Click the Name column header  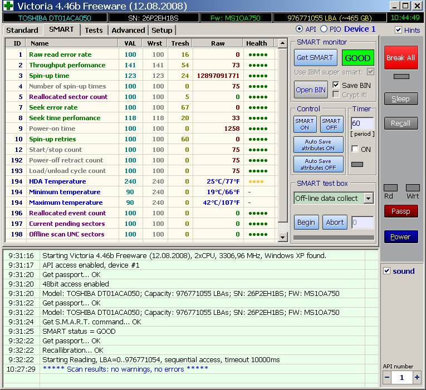pos(72,43)
